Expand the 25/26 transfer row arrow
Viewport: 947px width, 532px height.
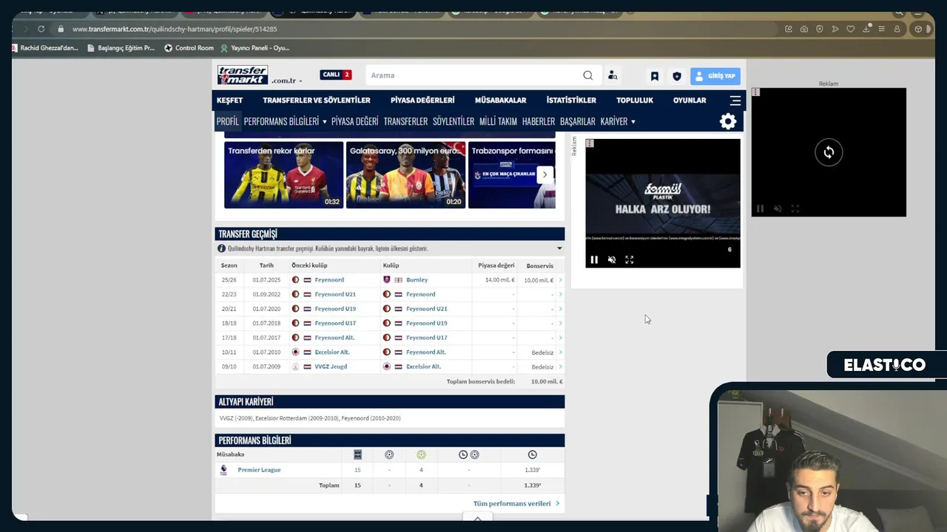(560, 280)
